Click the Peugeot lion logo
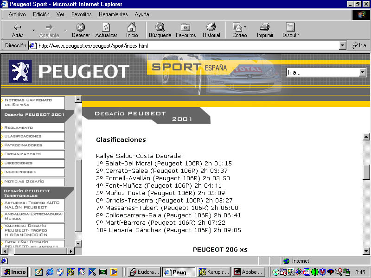Image resolution: width=371 pixels, height=278 pixels. [20, 71]
